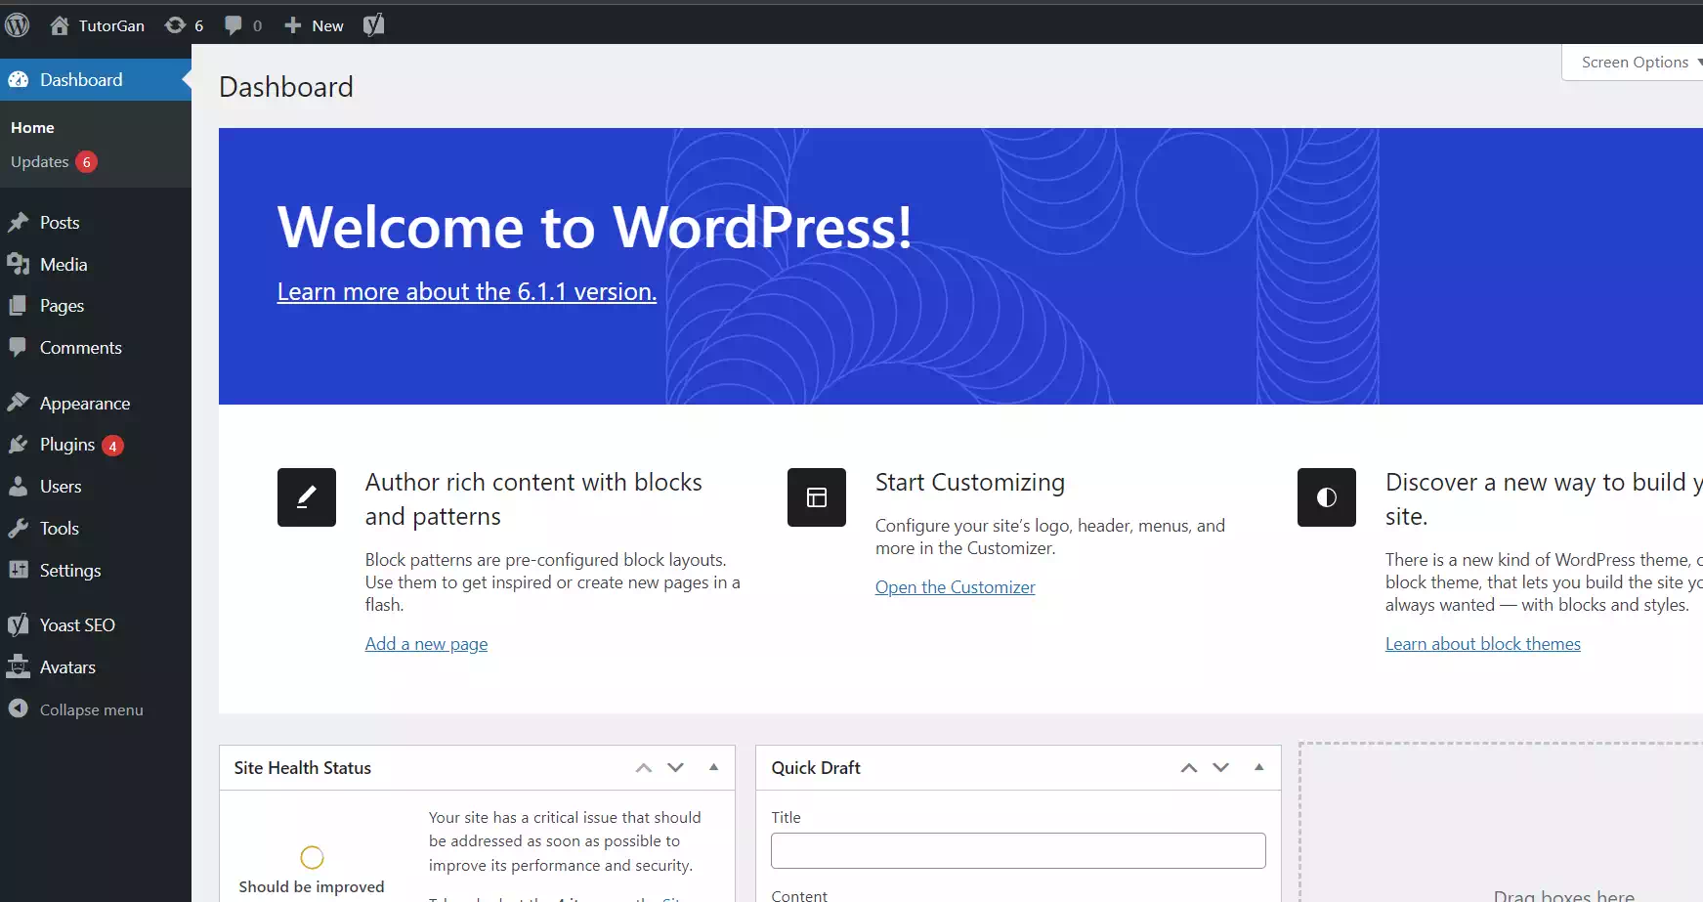Click the Yoast SEO sidebar icon
1703x902 pixels.
[18, 625]
